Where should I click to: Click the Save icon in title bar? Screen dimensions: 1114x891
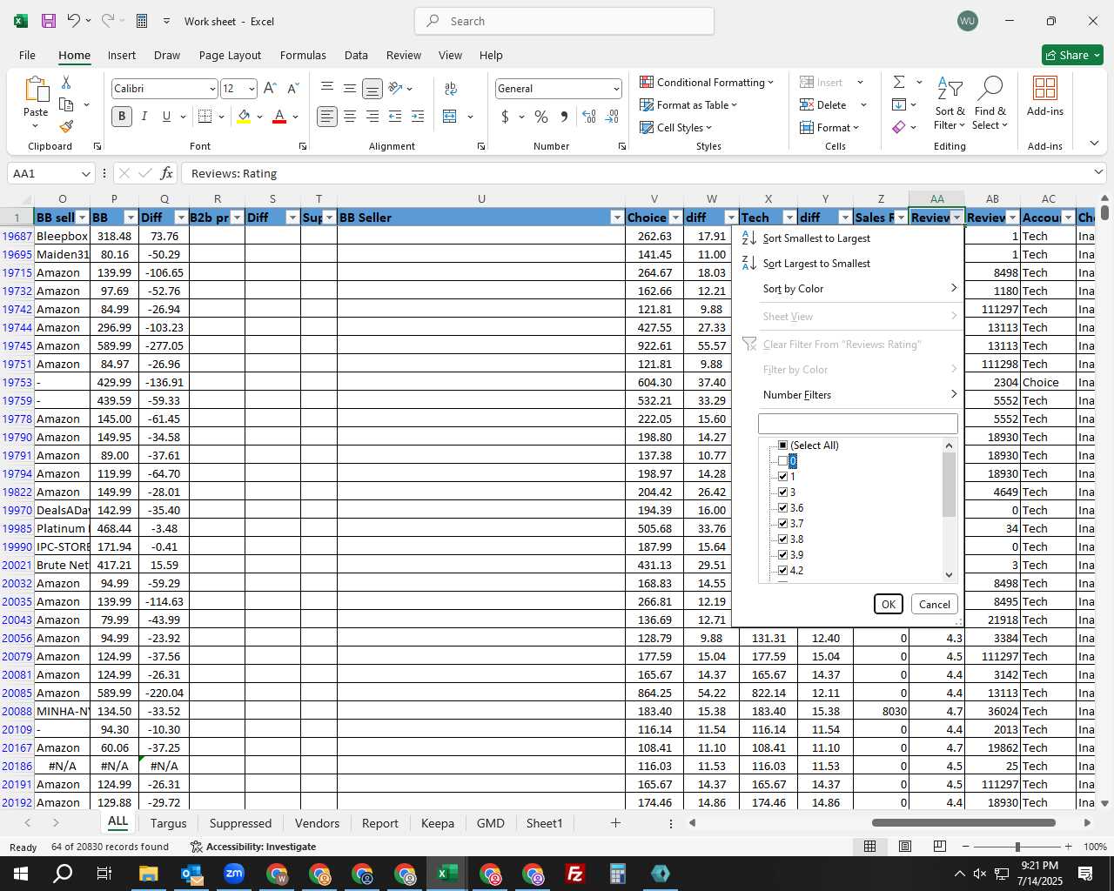(x=49, y=21)
